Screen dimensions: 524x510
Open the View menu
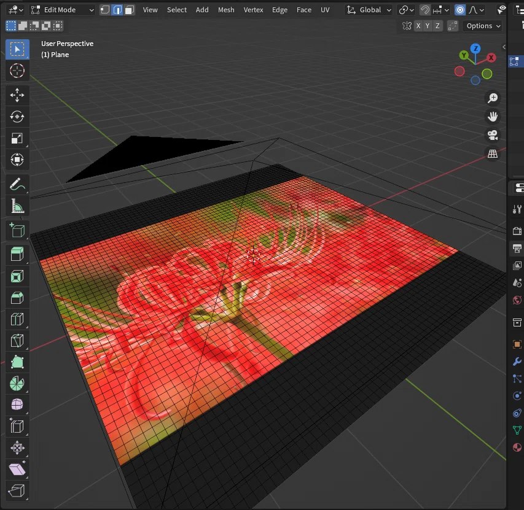[x=151, y=10]
